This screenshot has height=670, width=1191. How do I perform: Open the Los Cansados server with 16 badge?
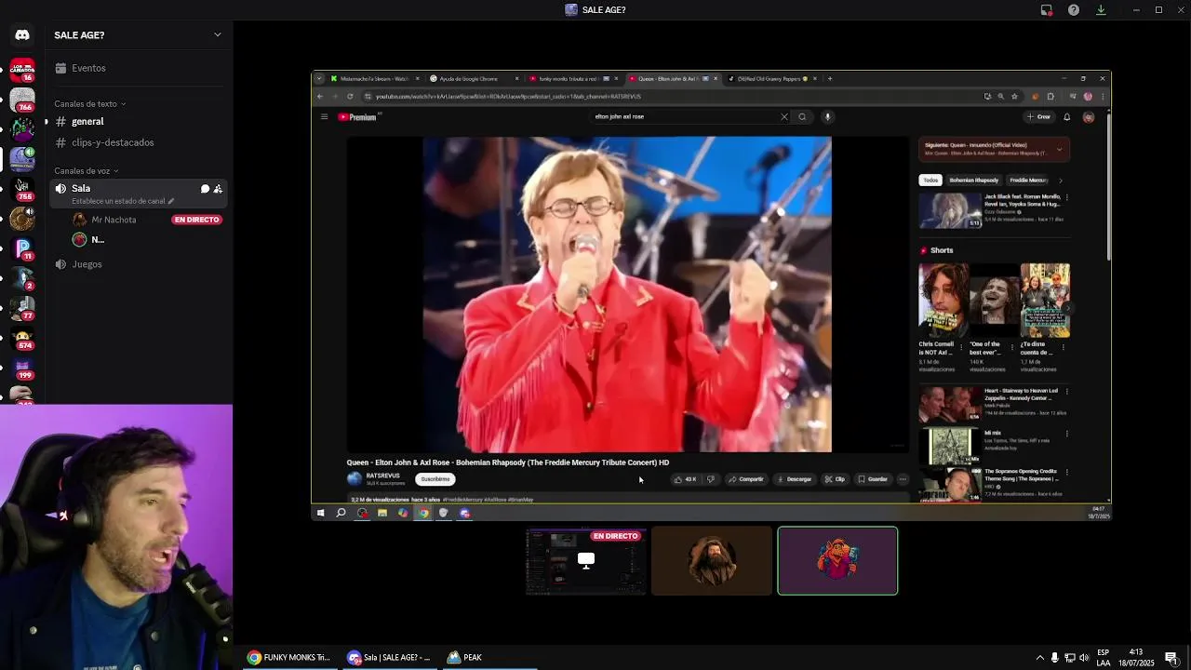click(22, 70)
